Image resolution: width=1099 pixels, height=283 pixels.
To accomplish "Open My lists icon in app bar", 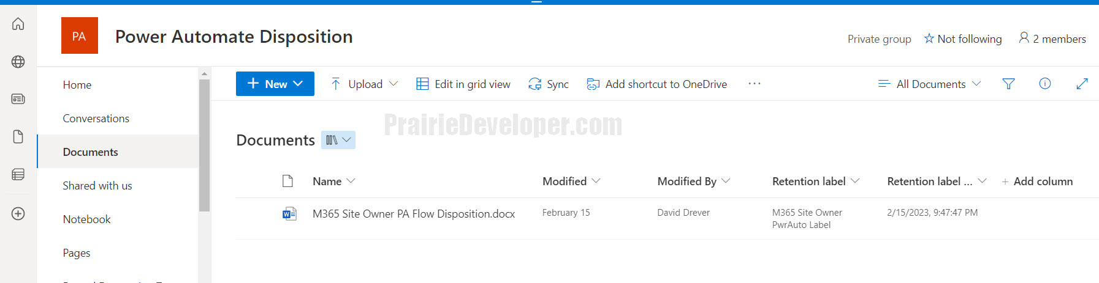I will point(18,175).
